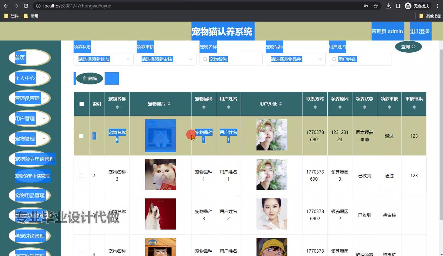Click 退出登录 logout button
Screen dimensions: 443x256
pos(420,31)
